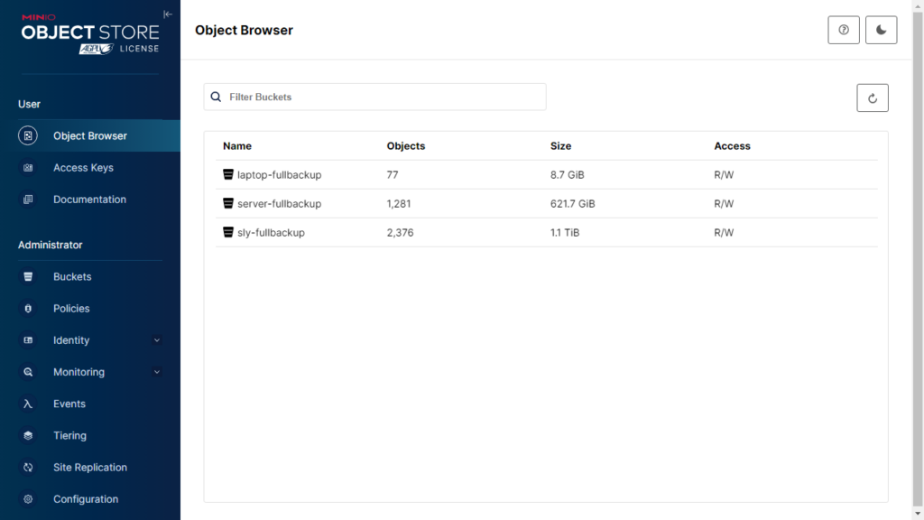Open the Documentation link in sidebar
The width and height of the screenshot is (924, 520).
pyautogui.click(x=90, y=200)
